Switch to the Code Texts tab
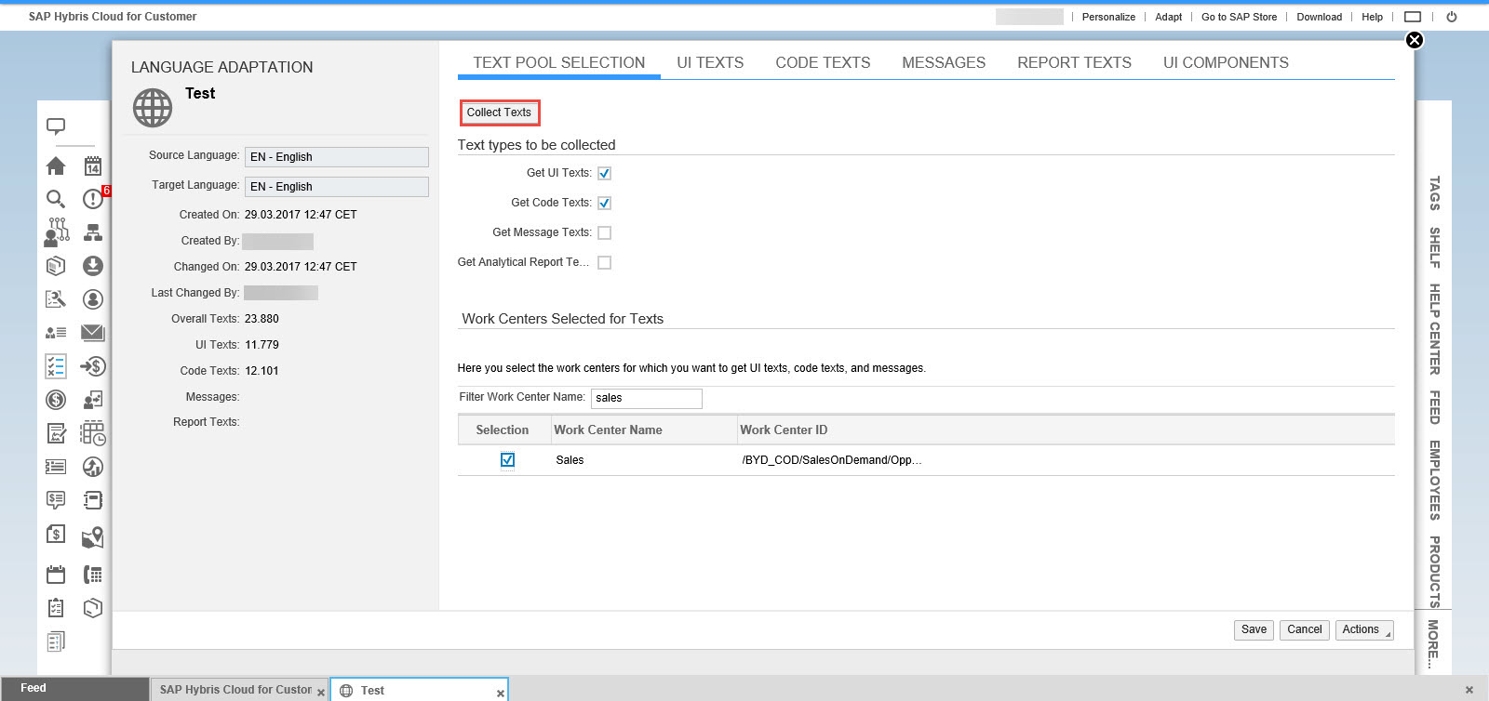 823,62
